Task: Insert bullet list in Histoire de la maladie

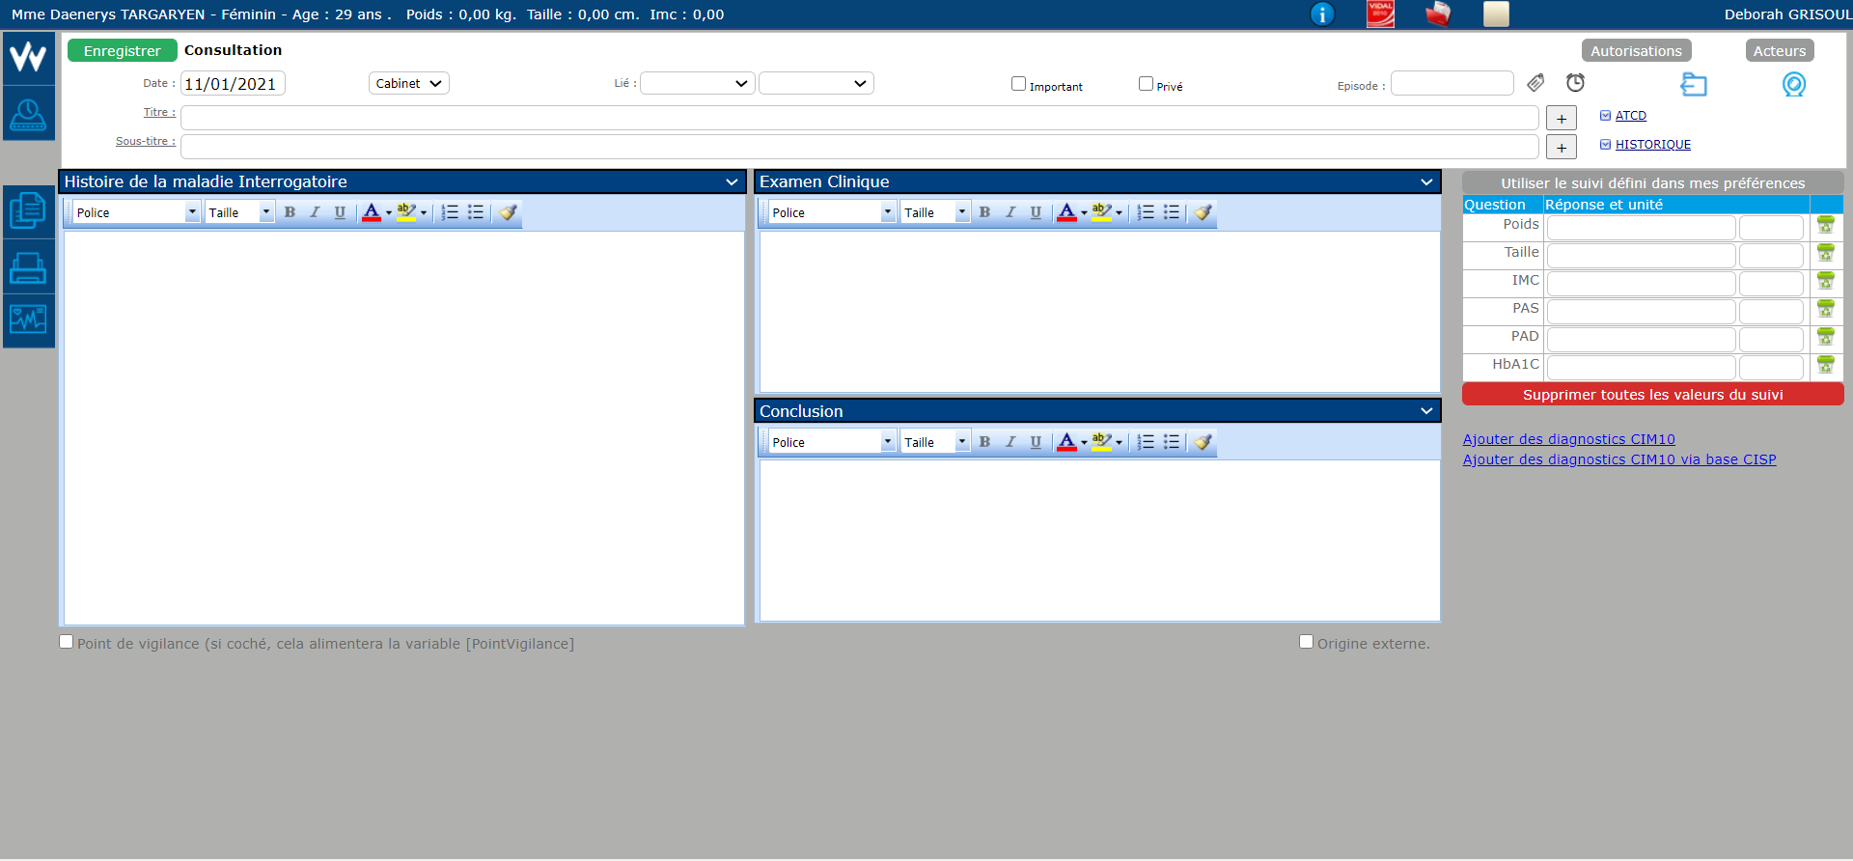Action: pyautogui.click(x=476, y=212)
